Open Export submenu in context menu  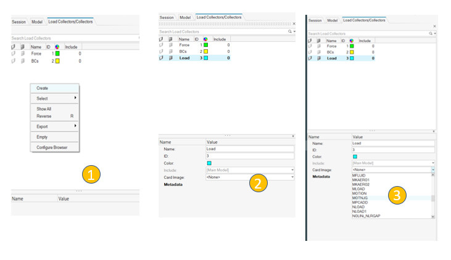click(55, 126)
